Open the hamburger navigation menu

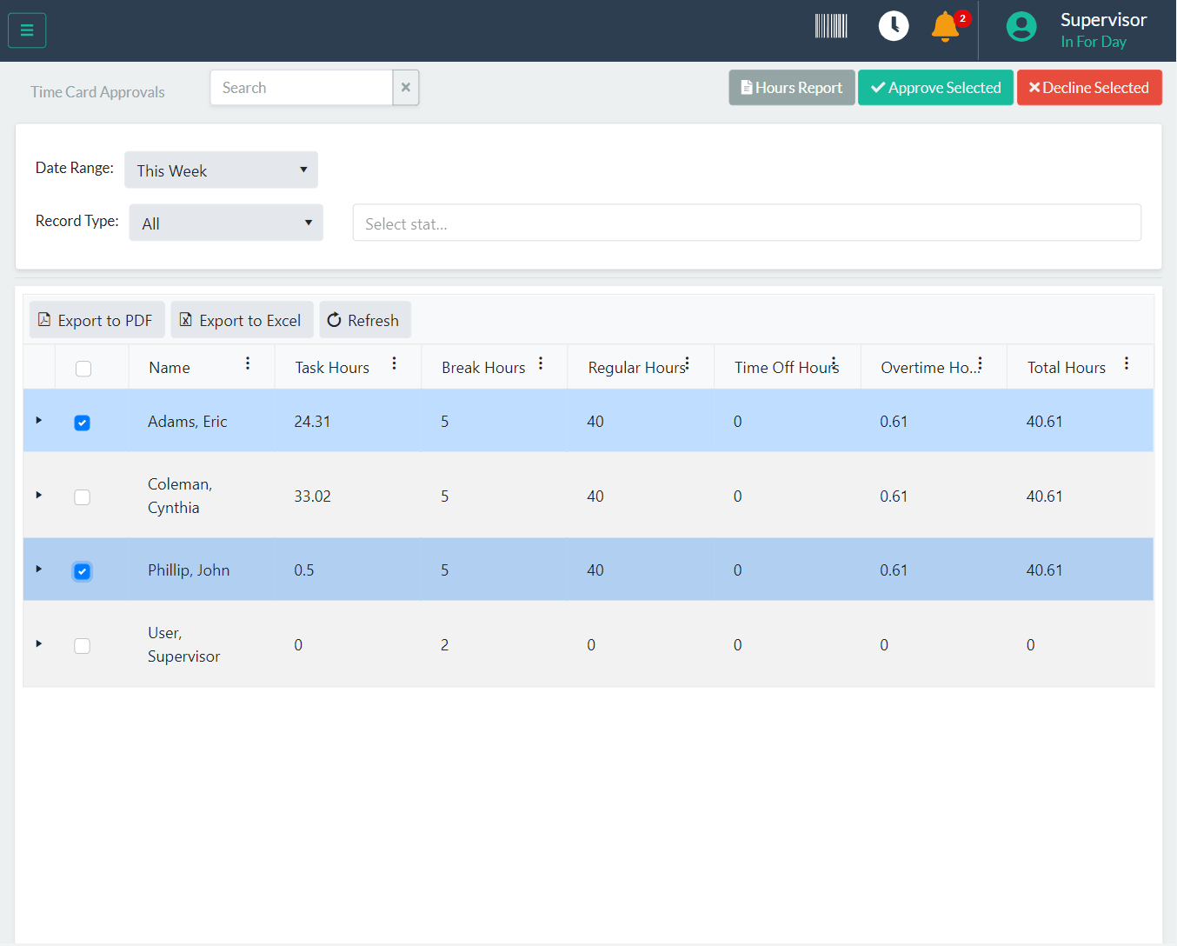(27, 30)
